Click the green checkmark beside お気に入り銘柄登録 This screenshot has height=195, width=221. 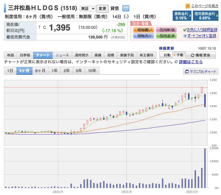coord(185,30)
